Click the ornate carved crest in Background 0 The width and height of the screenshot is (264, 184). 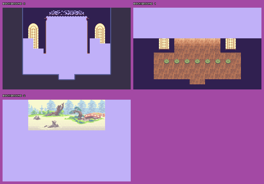tap(67, 13)
